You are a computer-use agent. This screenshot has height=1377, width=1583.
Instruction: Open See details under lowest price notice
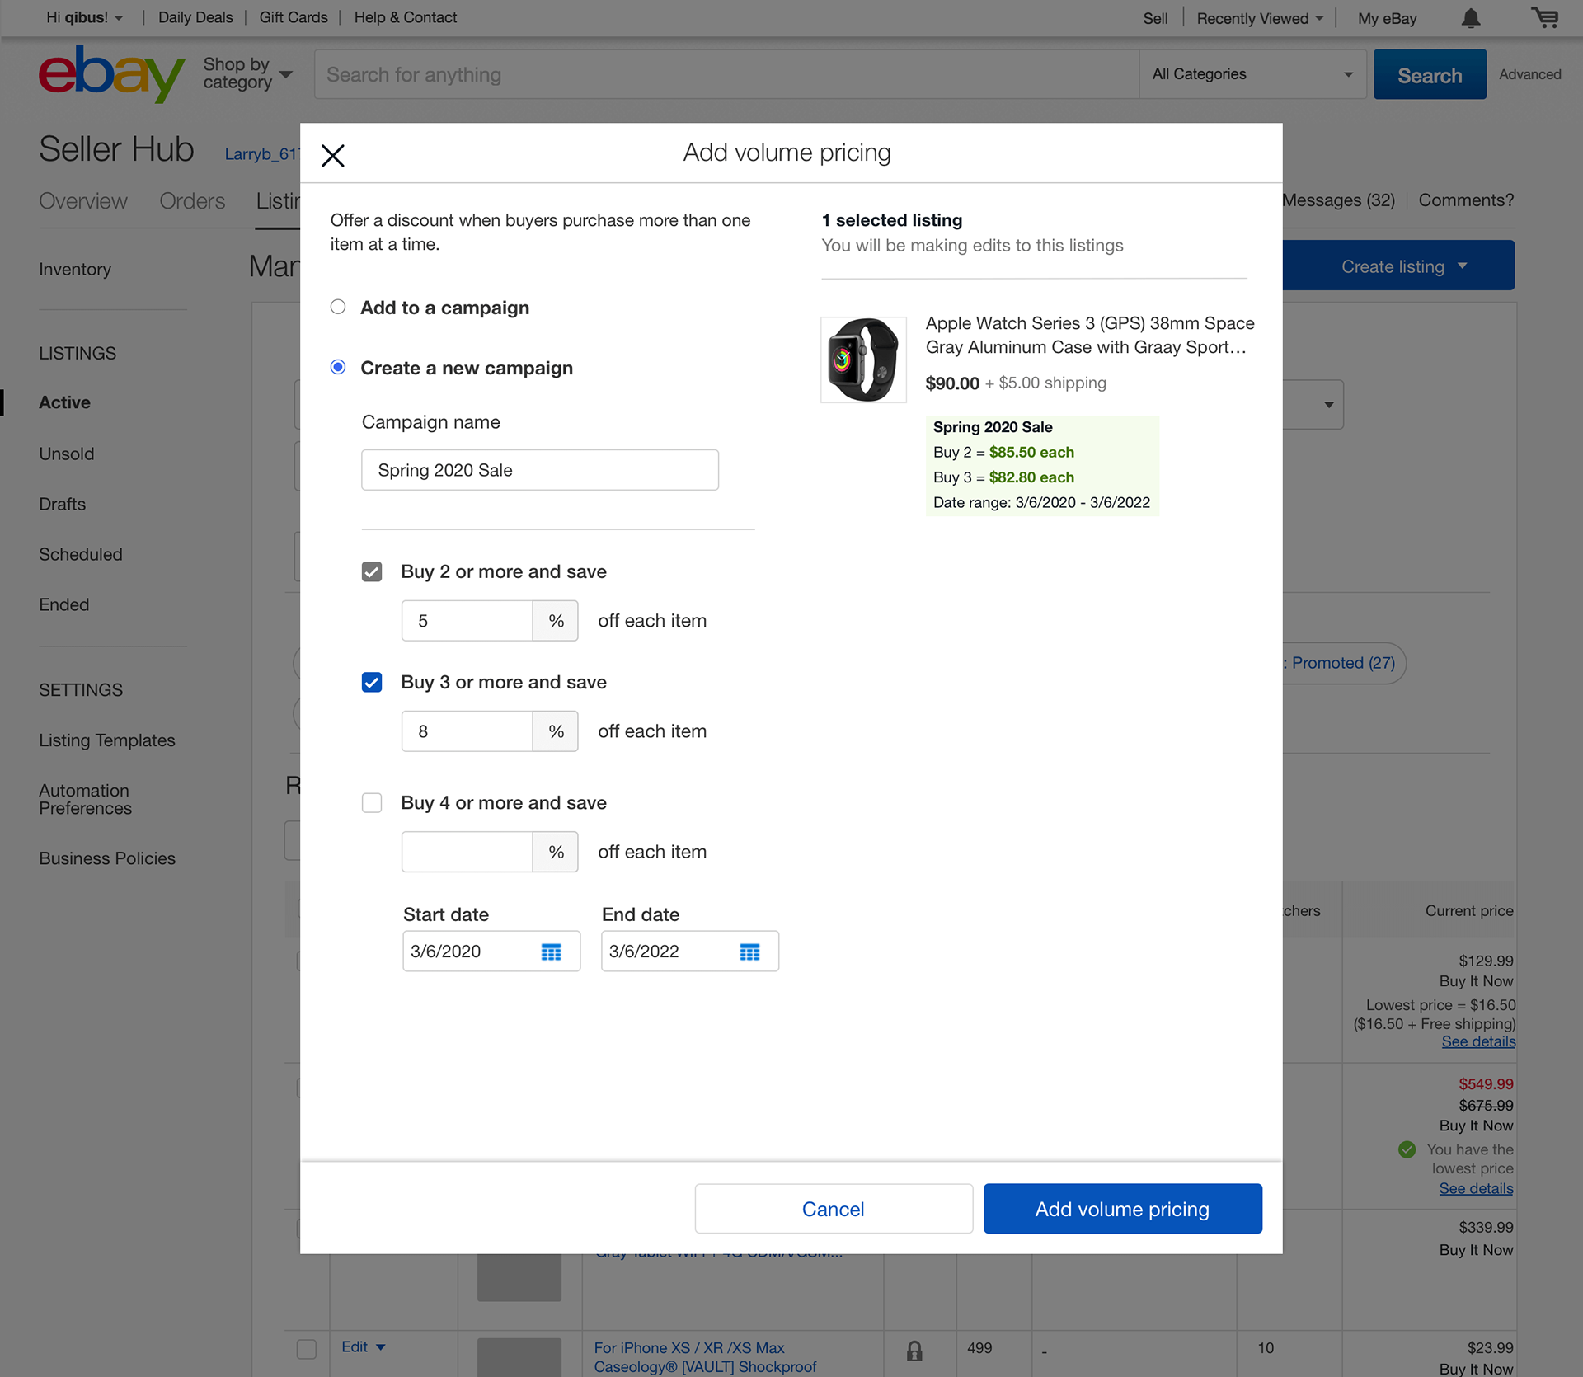(1476, 1188)
